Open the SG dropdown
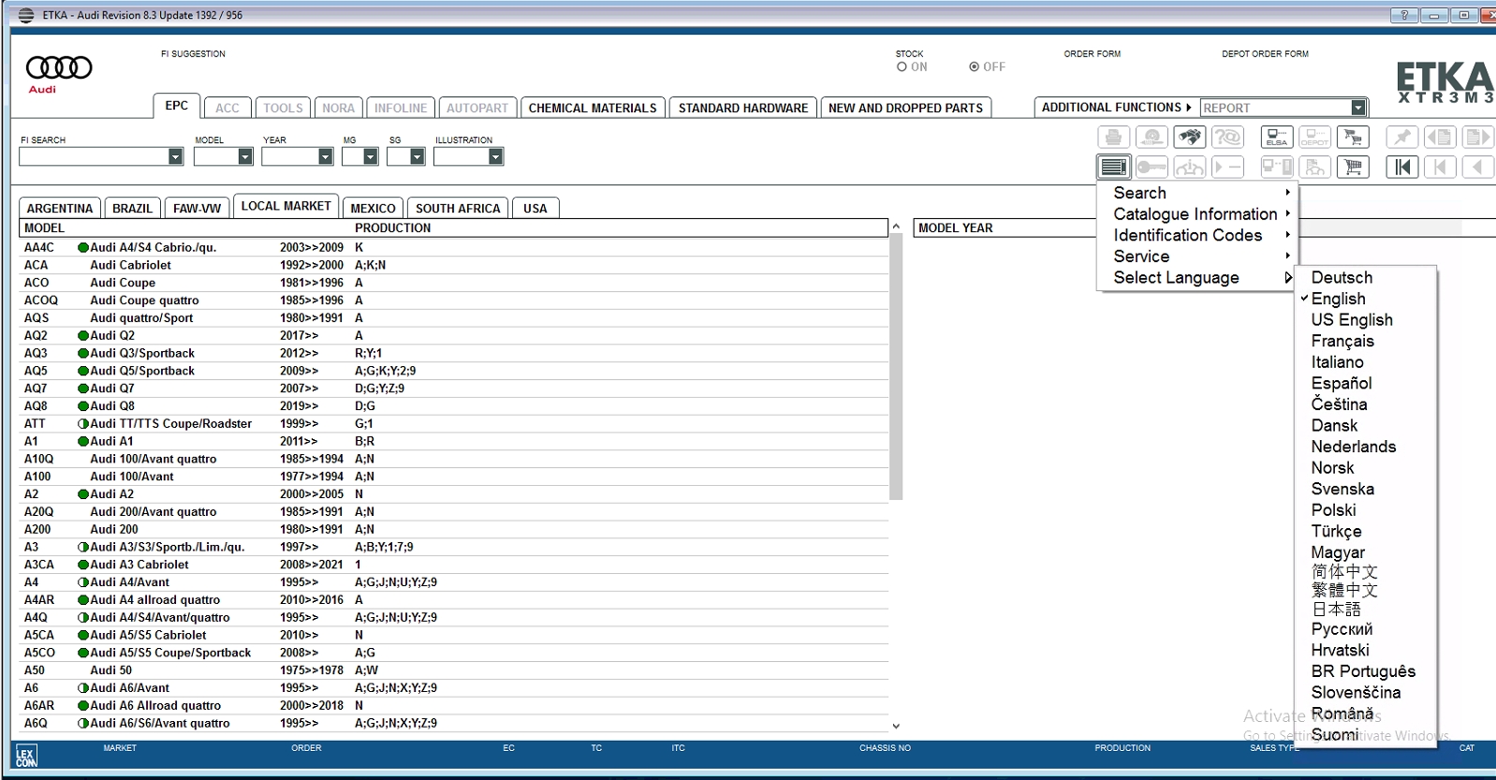 pyautogui.click(x=418, y=157)
